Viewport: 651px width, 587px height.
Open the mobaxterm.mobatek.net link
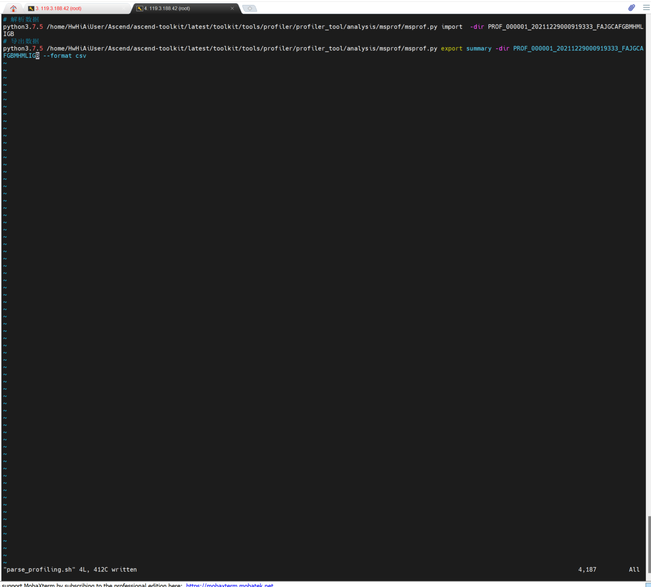tap(230, 584)
